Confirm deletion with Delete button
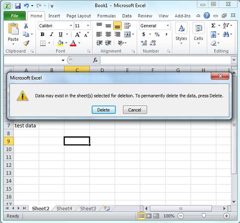240x223 pixels. [x=104, y=110]
